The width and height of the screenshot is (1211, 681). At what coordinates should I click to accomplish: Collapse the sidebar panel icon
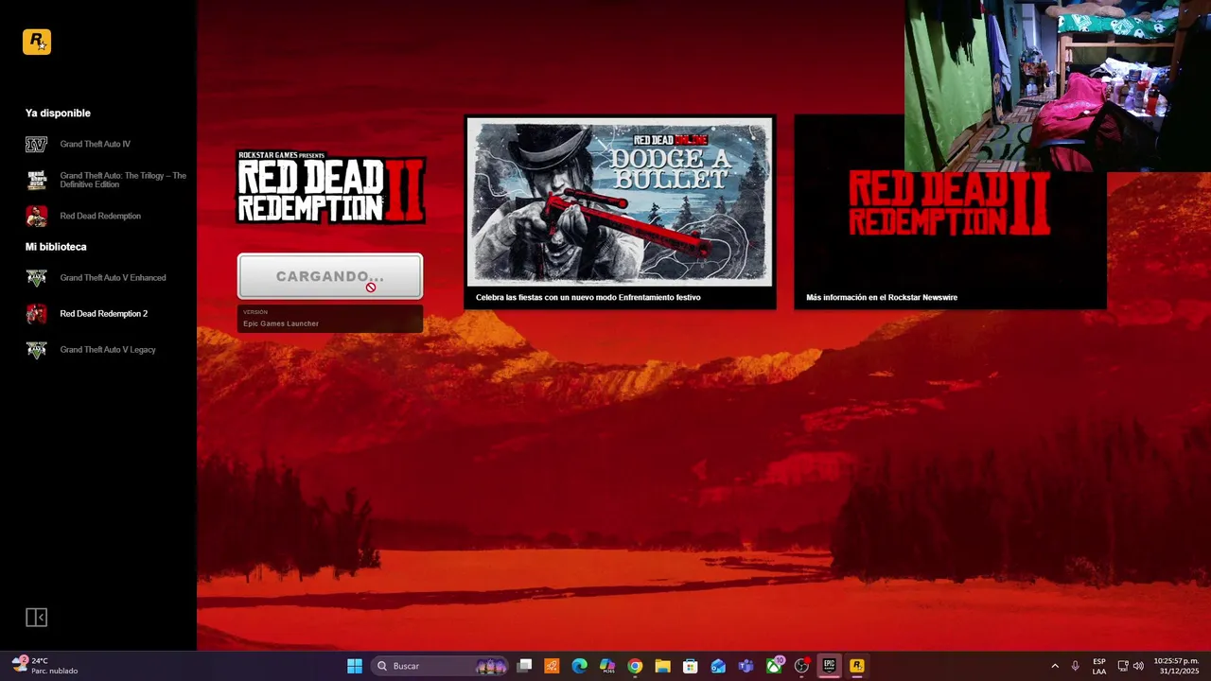tap(36, 618)
